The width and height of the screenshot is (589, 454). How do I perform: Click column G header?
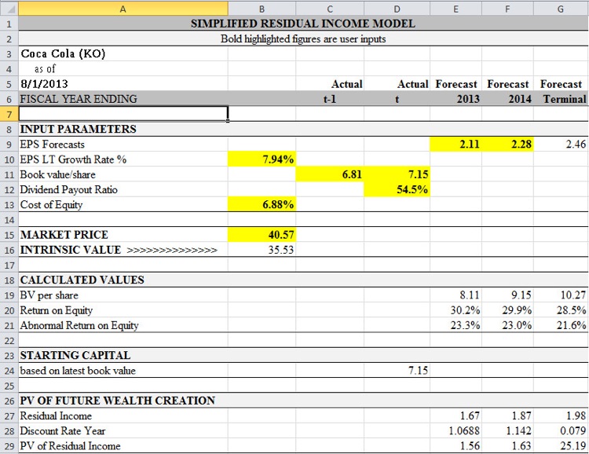(561, 8)
